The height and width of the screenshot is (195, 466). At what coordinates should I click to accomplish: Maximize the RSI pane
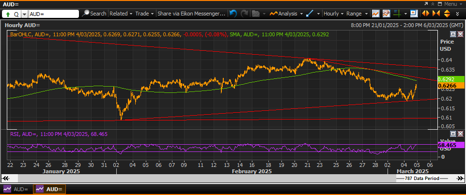[x=453, y=134]
